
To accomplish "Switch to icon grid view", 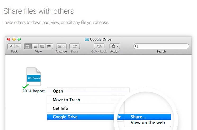I will (x=28, y=46).
